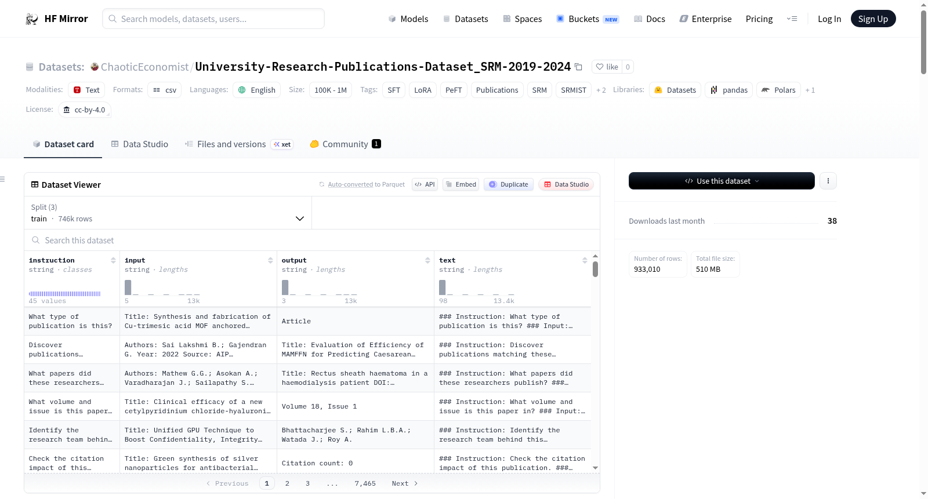Screen dimensions: 928x499
Task: Open Enterprise in the navigation
Action: coord(705,19)
